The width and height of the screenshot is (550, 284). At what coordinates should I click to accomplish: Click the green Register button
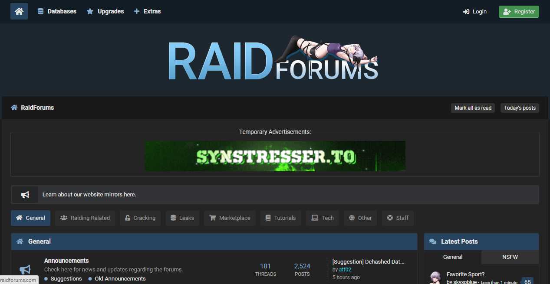click(x=519, y=12)
